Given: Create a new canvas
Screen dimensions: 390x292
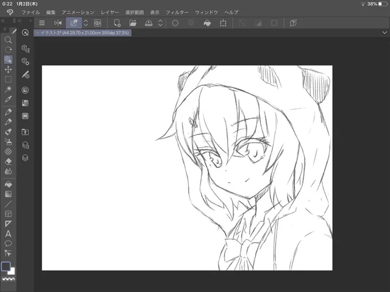Looking at the screenshot, I should pyautogui.click(x=117, y=23).
